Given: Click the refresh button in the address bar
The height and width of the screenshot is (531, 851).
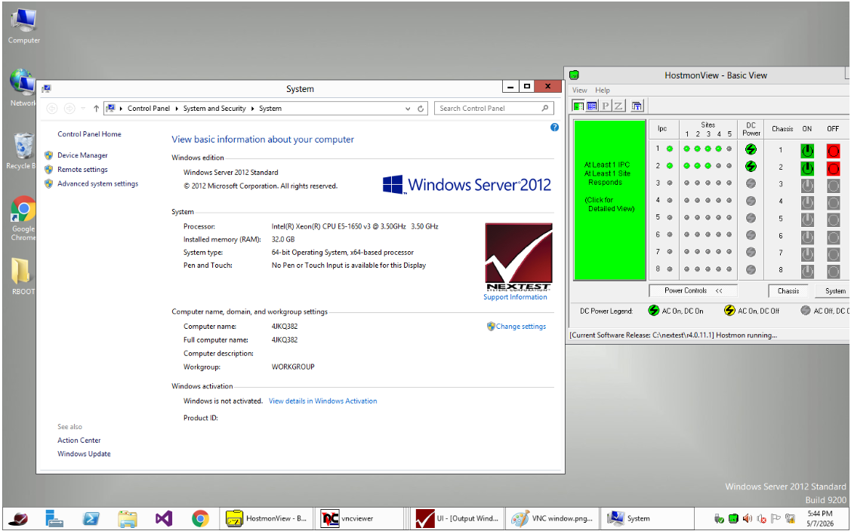Looking at the screenshot, I should coord(421,109).
